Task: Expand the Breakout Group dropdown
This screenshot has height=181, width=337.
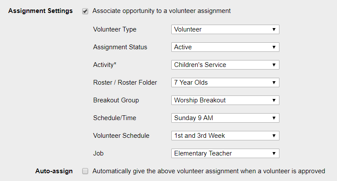Action: pyautogui.click(x=225, y=100)
